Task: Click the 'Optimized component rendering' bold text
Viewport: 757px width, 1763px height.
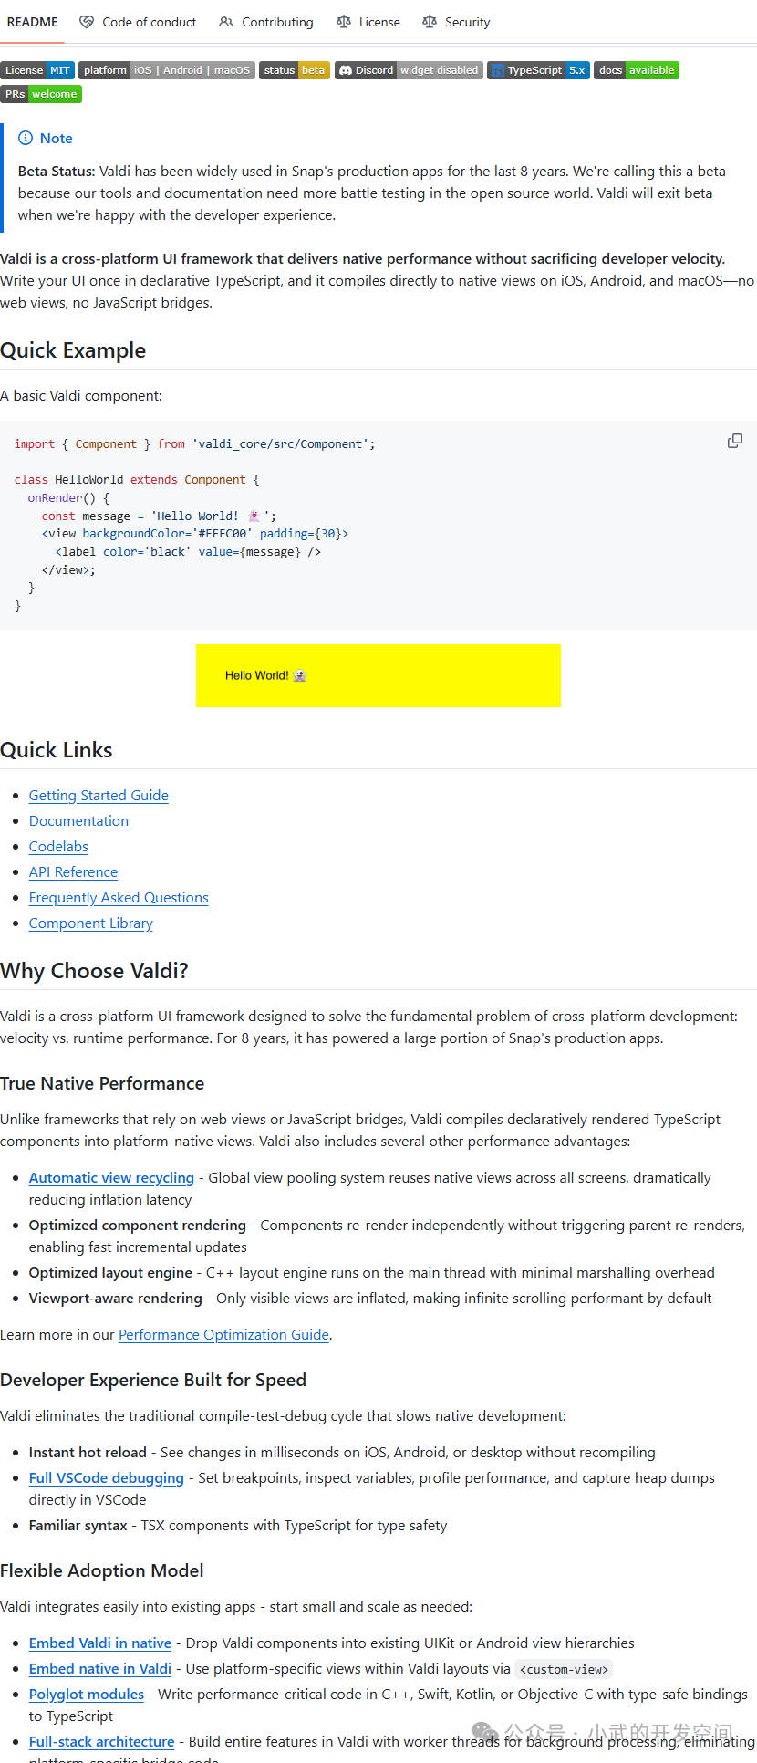Action: [138, 1226]
